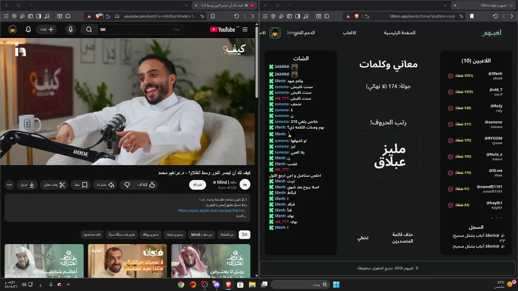Open media control note icon, l3bhm window

(x=306, y=16)
